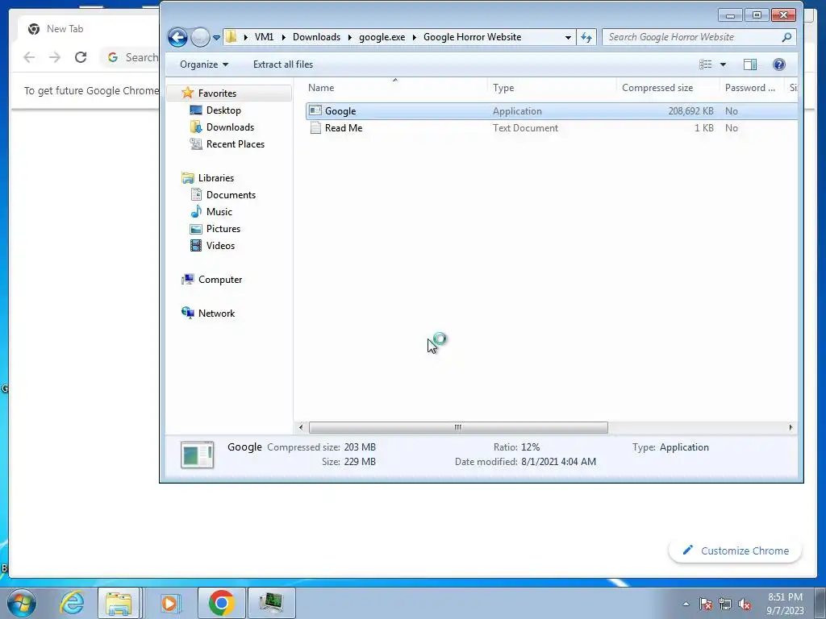Go back using the Explorer back arrow
Viewport: 826px width, 619px height.
[177, 37]
